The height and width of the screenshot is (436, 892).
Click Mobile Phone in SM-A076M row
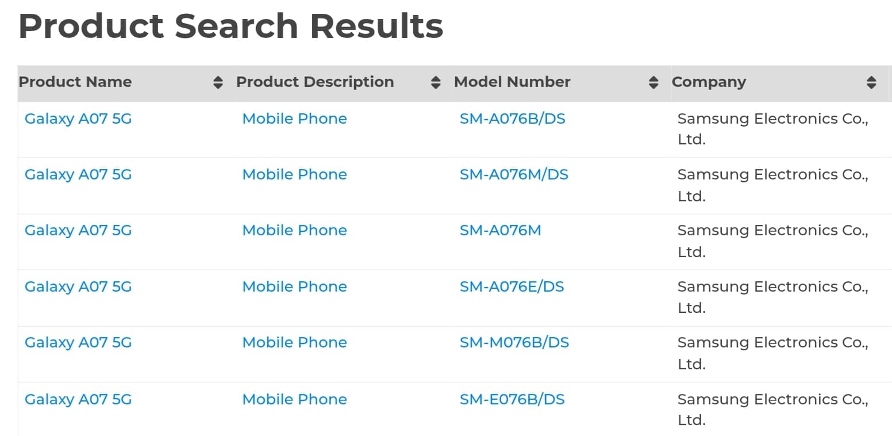(294, 230)
